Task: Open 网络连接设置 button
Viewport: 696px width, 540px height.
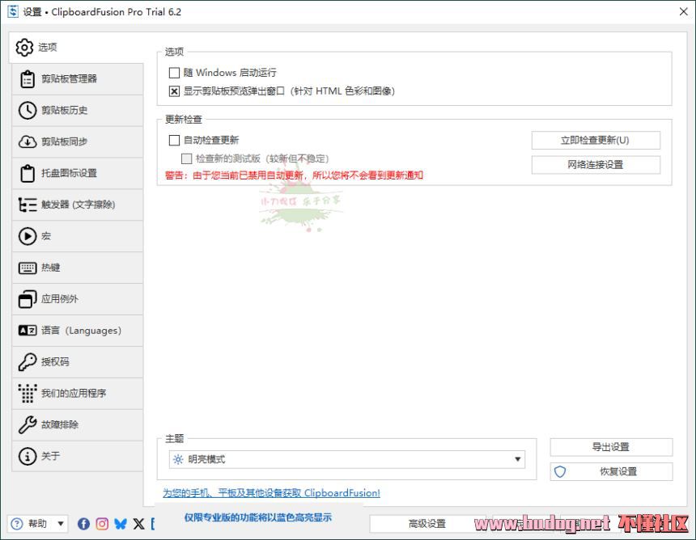Action: point(595,165)
